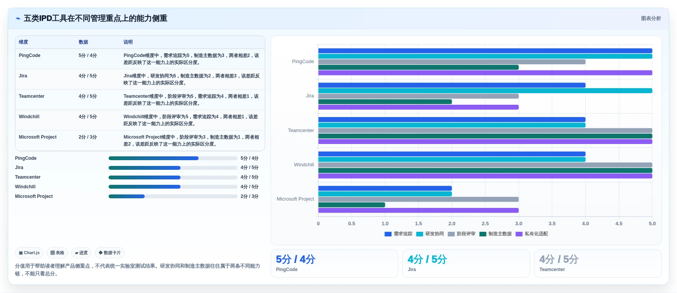
Task: Click the Microsoft Project progress bar
Action: 173,196
